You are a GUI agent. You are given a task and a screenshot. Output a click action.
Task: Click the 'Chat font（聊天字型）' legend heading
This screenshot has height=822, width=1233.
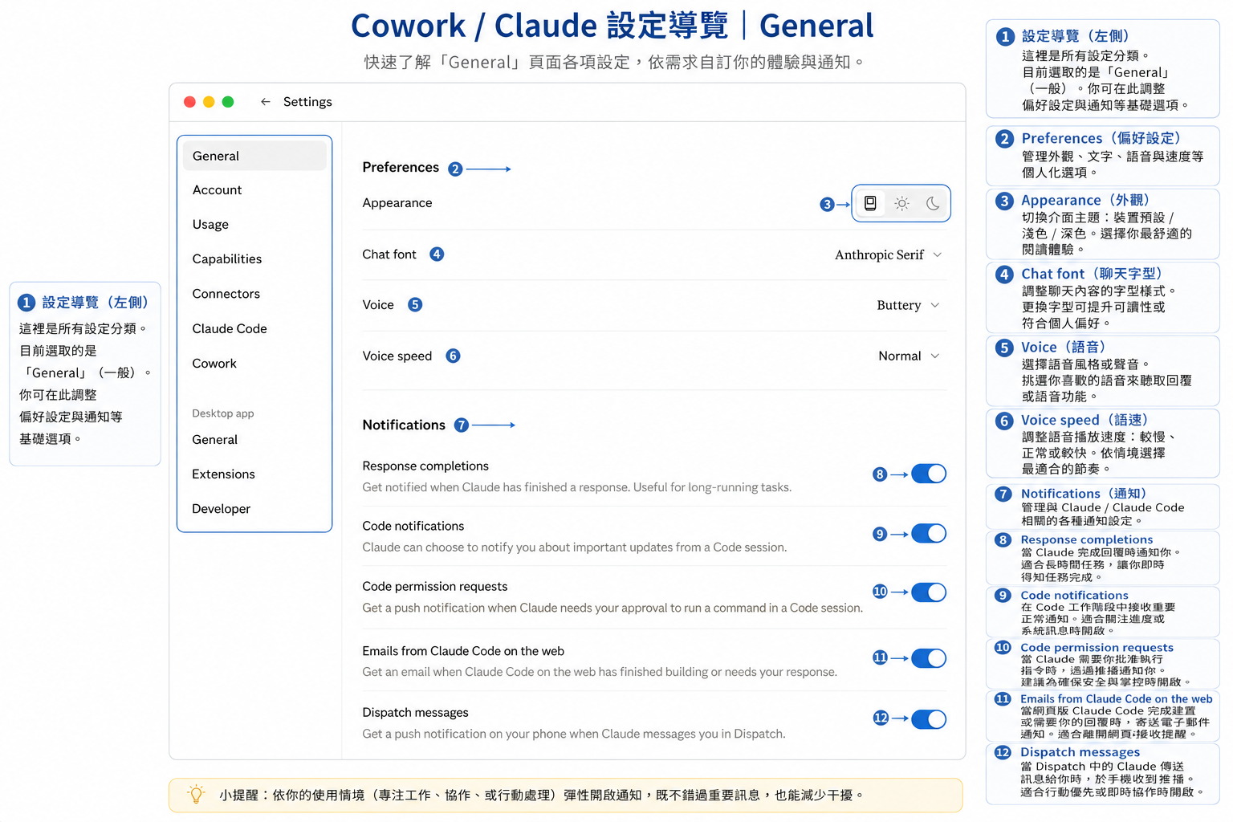click(x=1092, y=274)
